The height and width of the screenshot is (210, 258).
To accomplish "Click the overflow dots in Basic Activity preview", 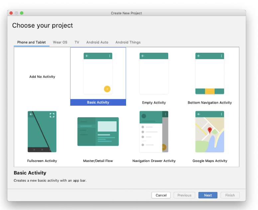I will point(110,56).
